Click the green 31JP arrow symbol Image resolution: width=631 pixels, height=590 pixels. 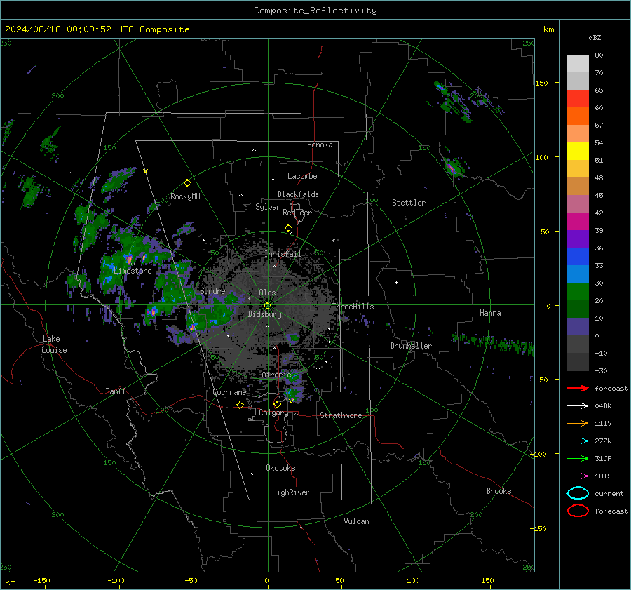[578, 458]
